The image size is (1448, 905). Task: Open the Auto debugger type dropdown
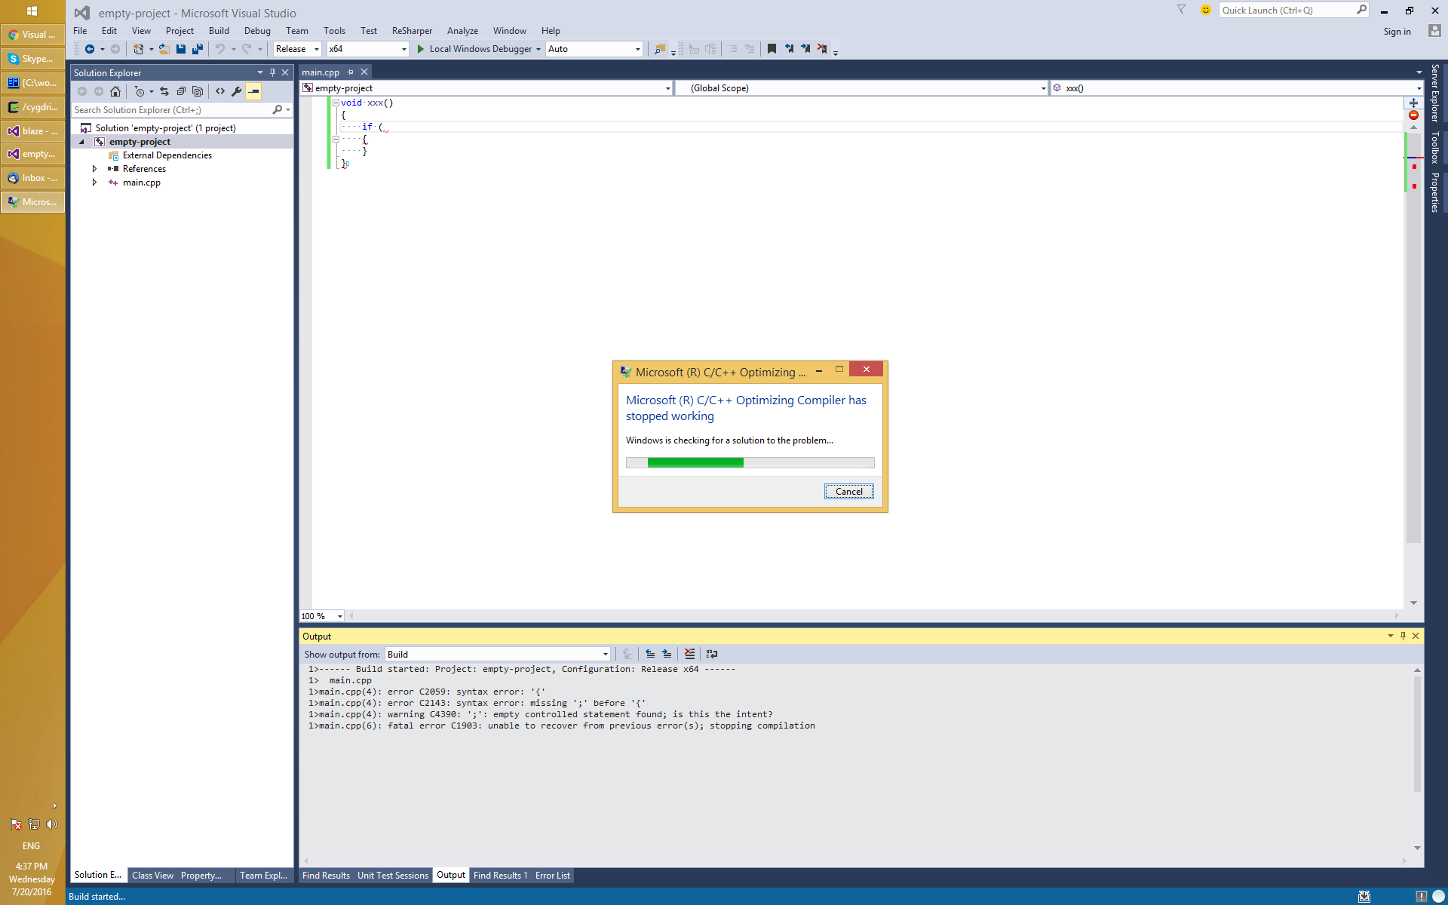point(594,49)
